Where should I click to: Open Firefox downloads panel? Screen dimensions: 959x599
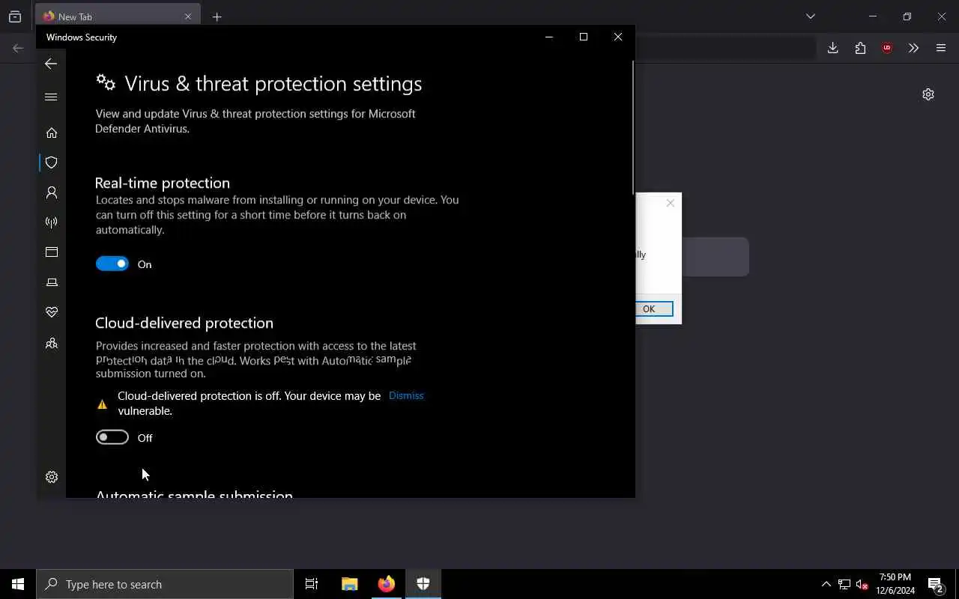tap(832, 48)
